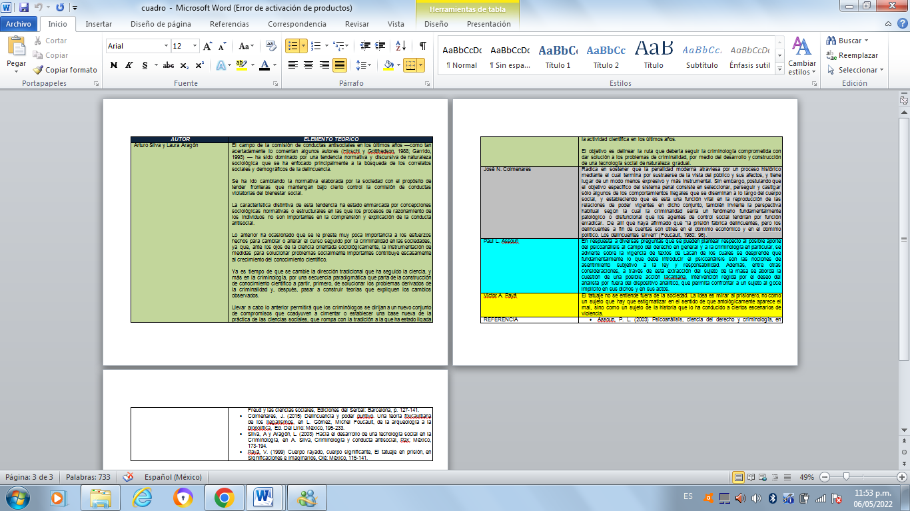Increase indent with the ribbon icon
Screen dimensions: 910x511
click(380, 46)
